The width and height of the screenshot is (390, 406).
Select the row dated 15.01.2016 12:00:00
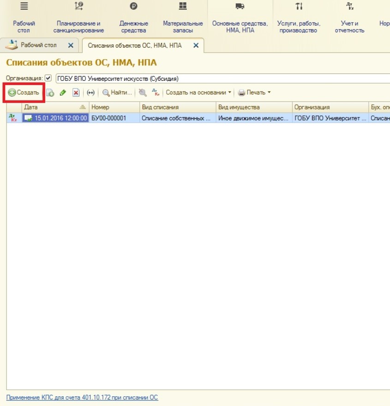click(x=198, y=118)
